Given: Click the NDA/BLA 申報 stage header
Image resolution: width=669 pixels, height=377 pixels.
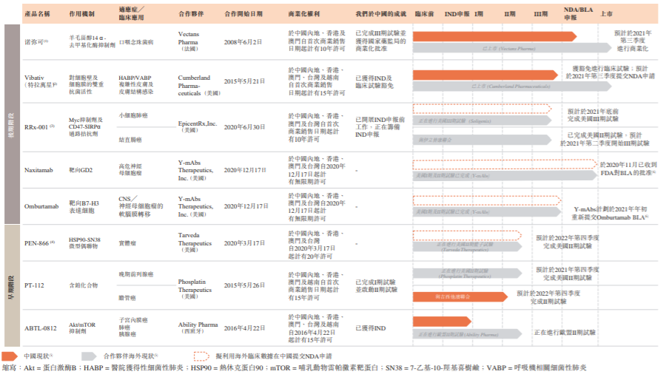Looking at the screenshot, I should point(578,13).
